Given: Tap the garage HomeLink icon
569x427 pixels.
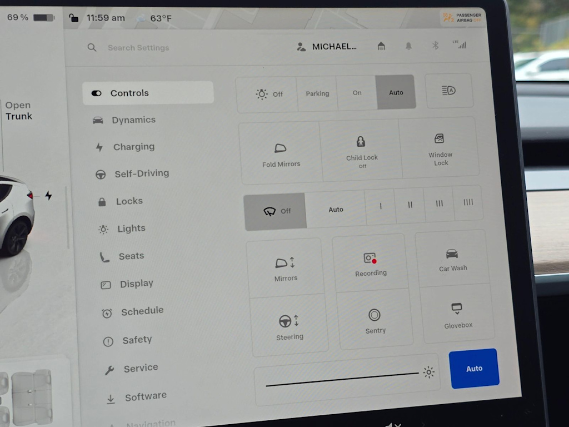Looking at the screenshot, I should pyautogui.click(x=381, y=46).
